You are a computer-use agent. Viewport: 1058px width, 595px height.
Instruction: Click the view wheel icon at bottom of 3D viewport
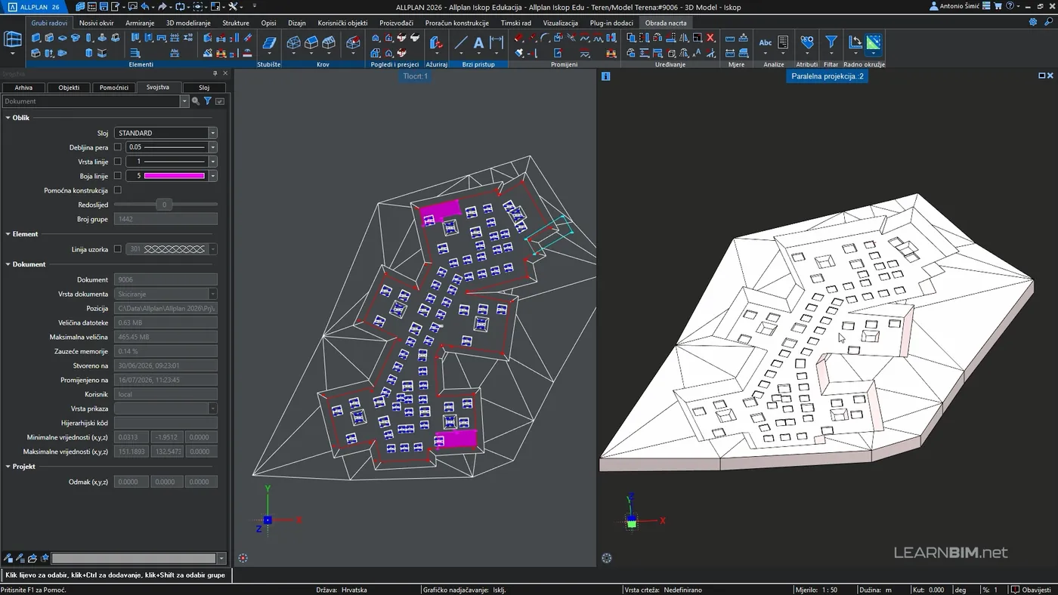(x=607, y=558)
